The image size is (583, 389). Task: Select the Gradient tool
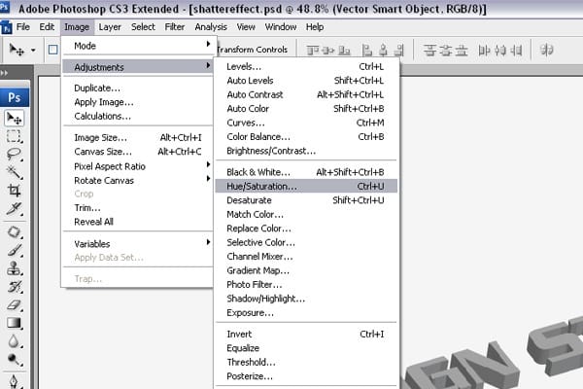[x=15, y=323]
